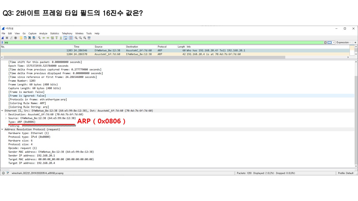Reload this capture file icon
Viewport: 358px width, 201px height.
(34, 38)
